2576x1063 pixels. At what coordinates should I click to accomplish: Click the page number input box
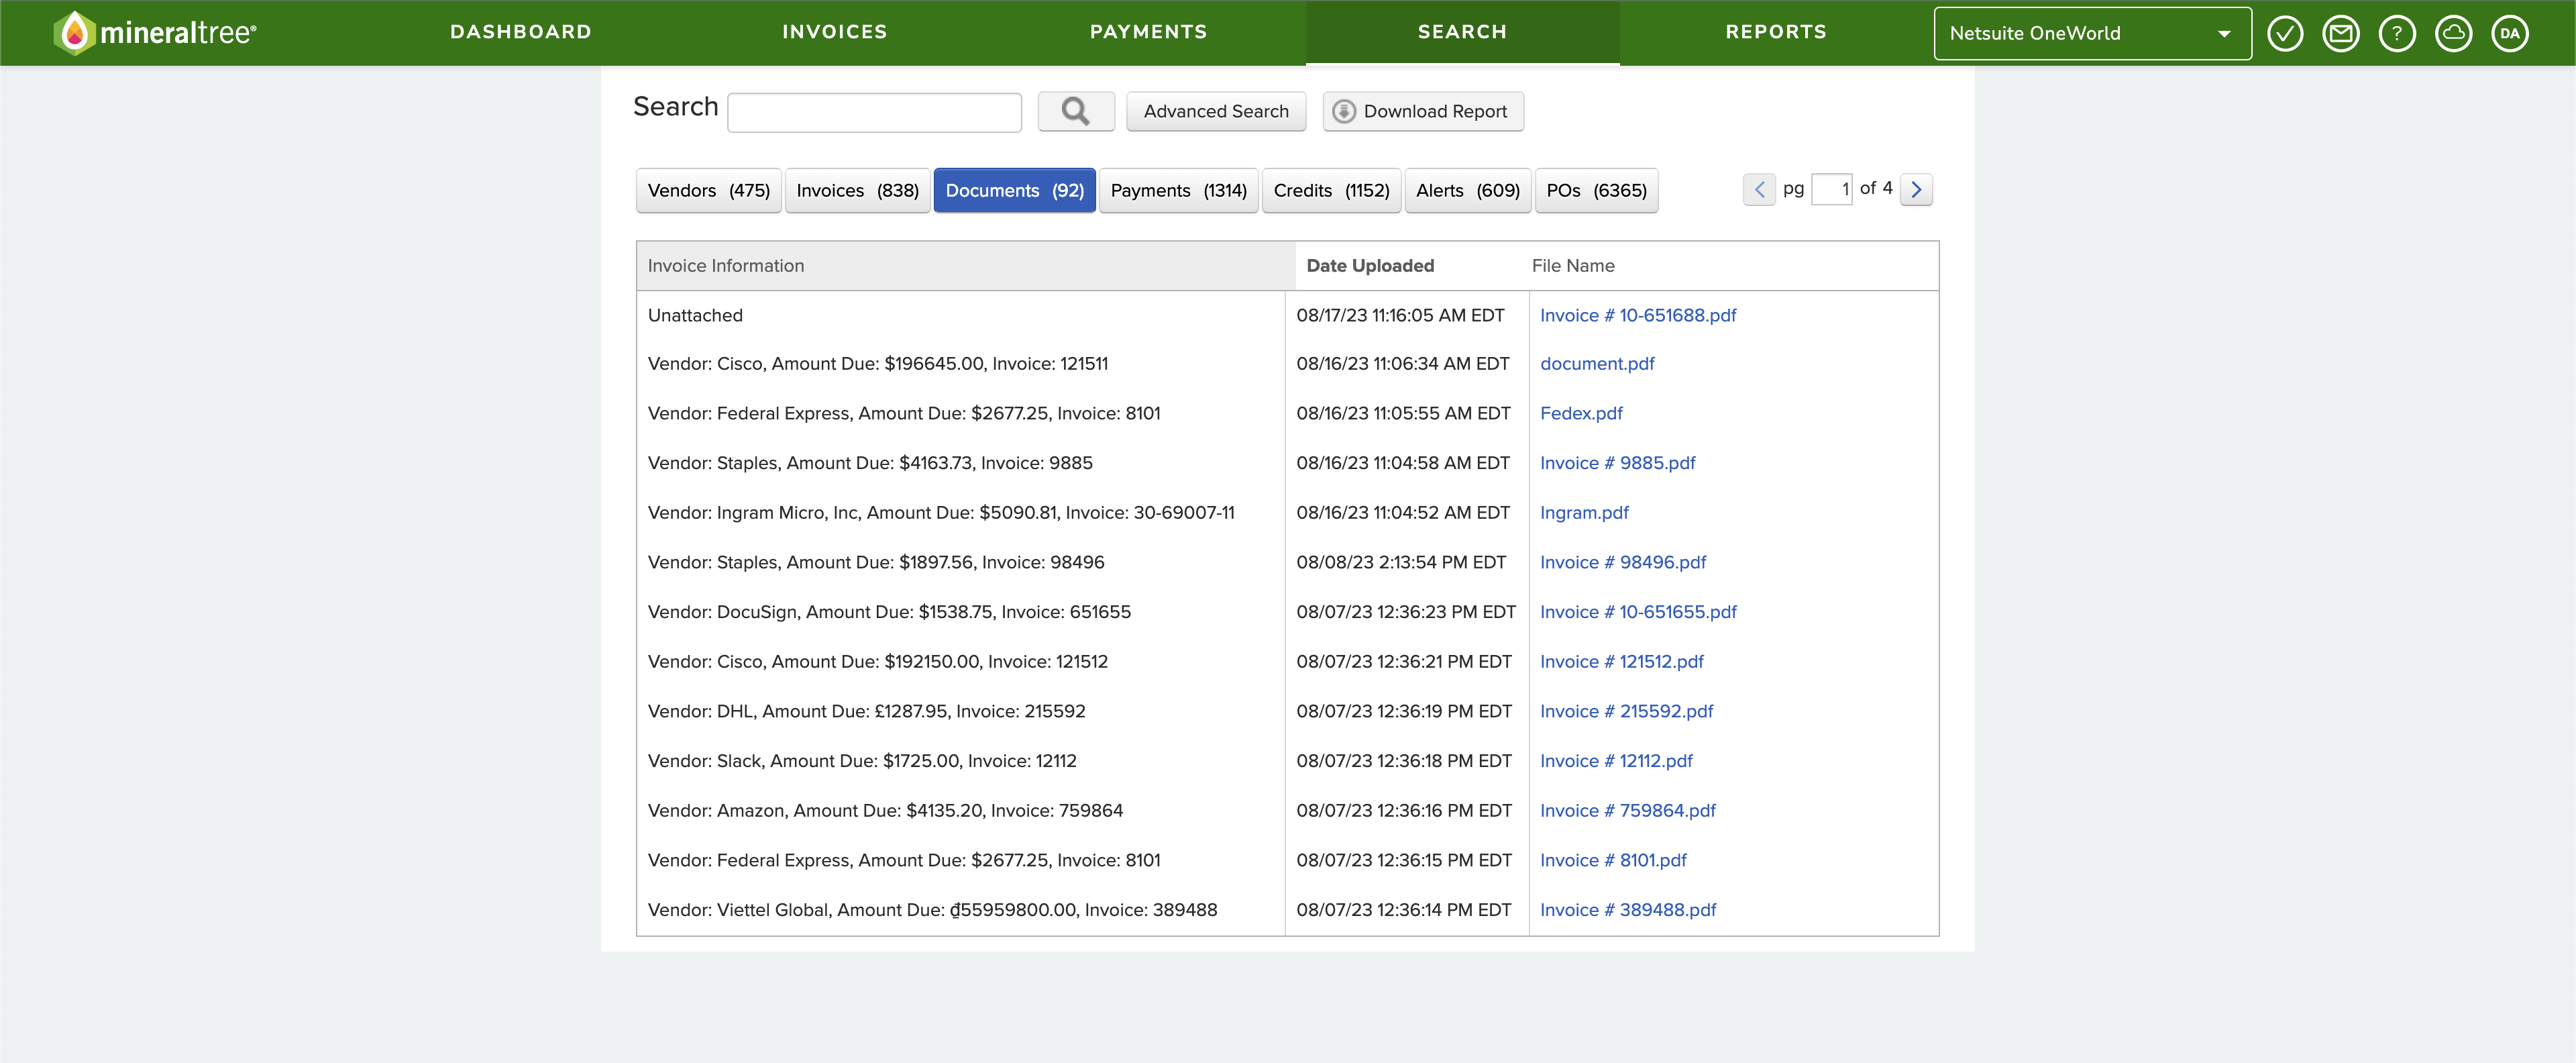(1831, 189)
